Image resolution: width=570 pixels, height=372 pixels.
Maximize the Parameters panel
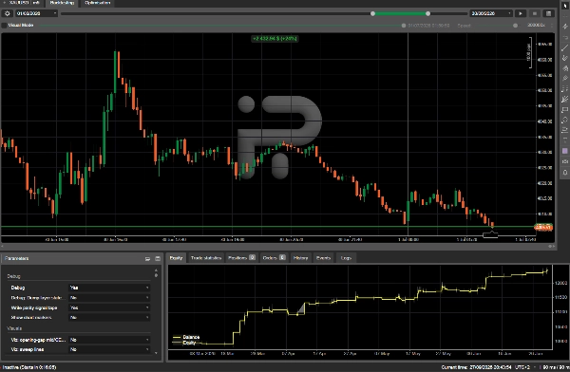(158, 259)
